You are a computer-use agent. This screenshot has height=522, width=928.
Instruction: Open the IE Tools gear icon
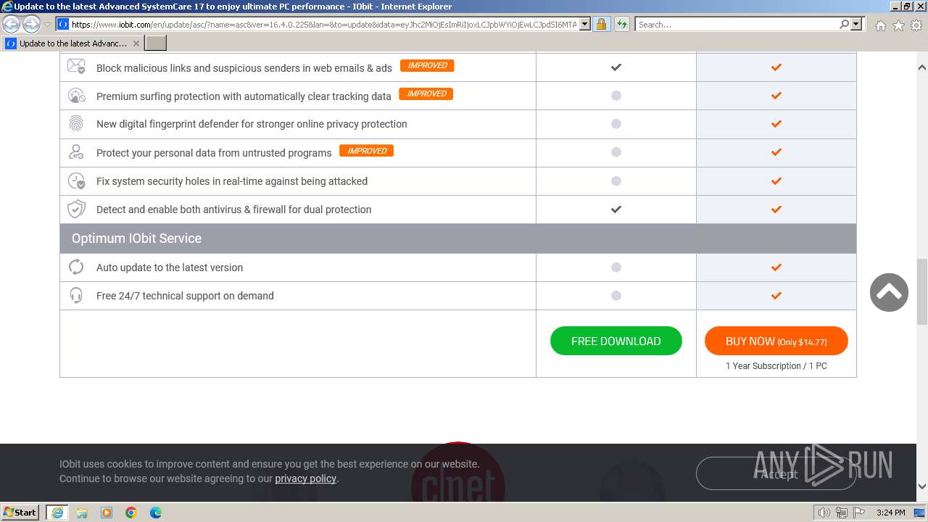(916, 25)
